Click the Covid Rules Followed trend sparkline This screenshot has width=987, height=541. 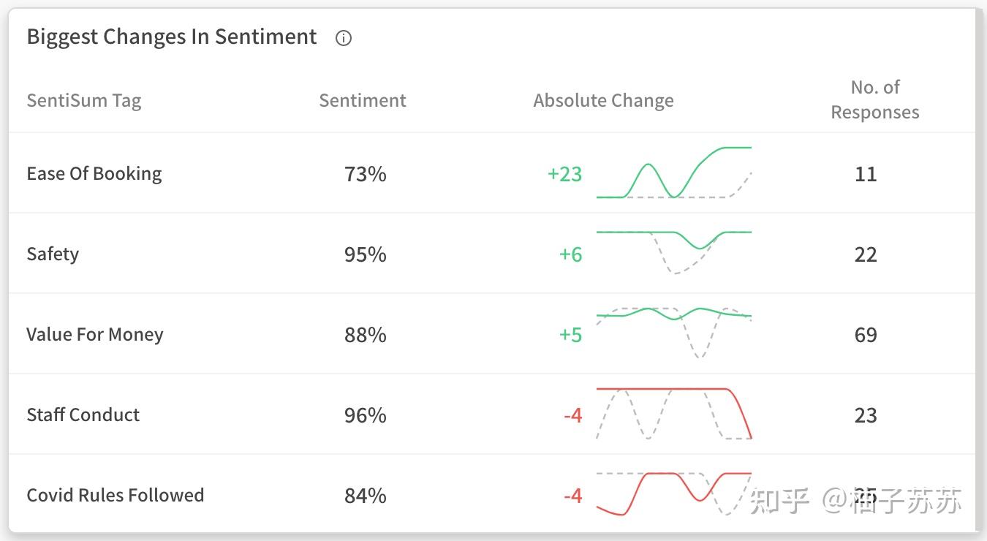674,493
